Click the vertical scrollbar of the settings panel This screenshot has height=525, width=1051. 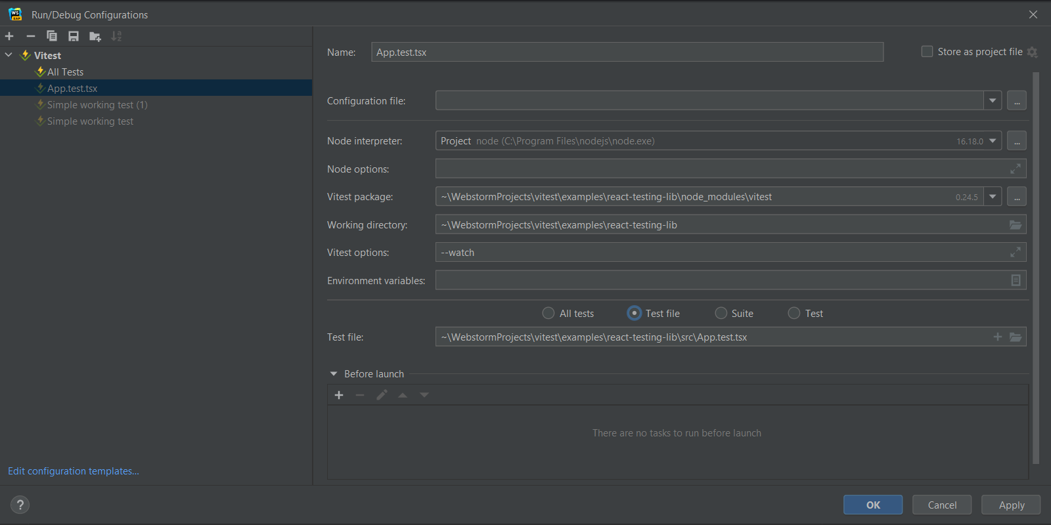coord(1037,268)
